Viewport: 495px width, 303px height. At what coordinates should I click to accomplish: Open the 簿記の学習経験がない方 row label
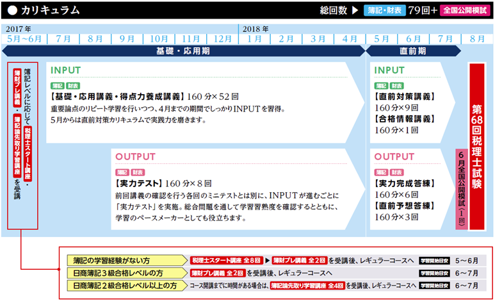(111, 261)
